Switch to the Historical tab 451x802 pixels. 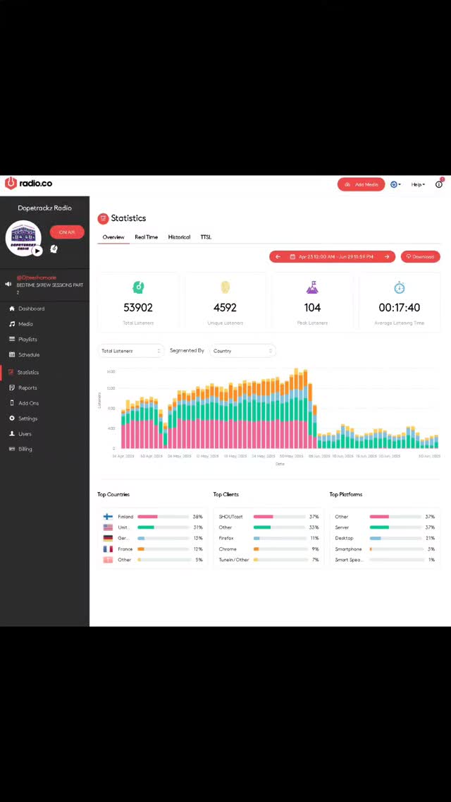pos(179,237)
